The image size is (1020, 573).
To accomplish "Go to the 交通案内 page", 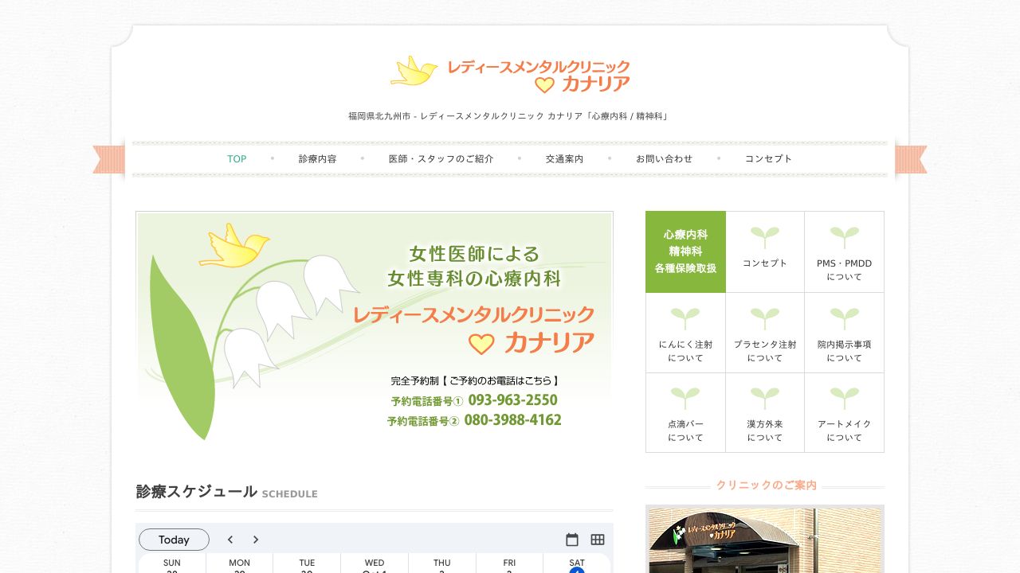I will [564, 159].
